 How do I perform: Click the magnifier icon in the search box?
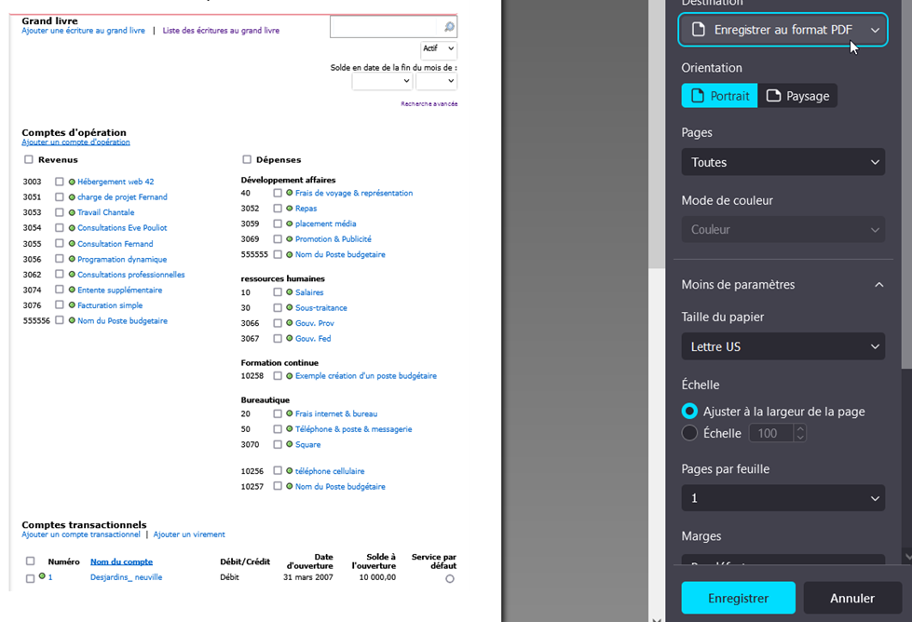click(449, 27)
